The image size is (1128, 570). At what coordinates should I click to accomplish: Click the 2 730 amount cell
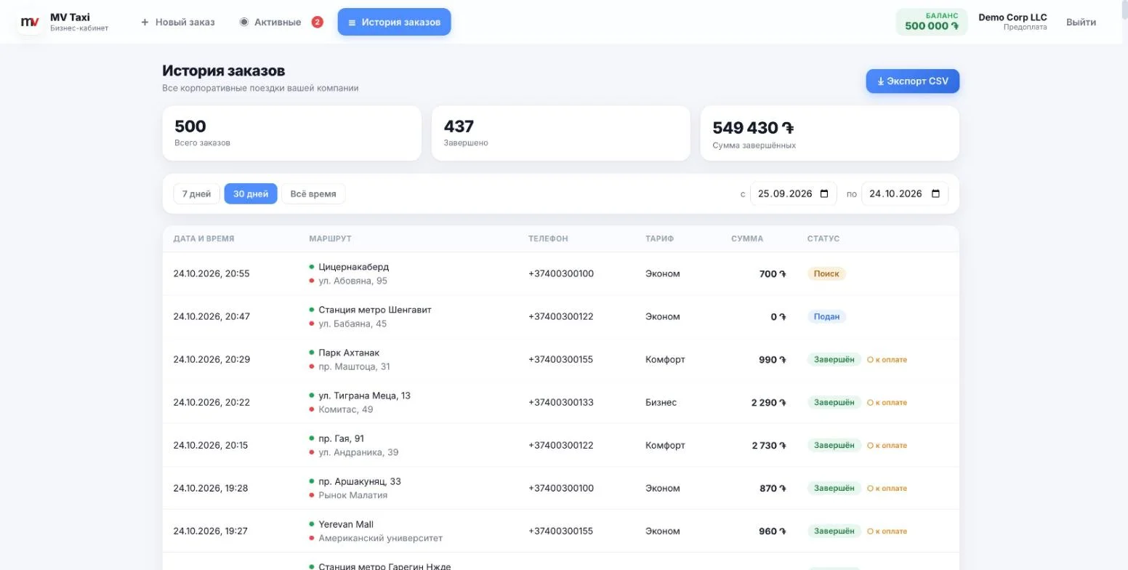point(769,446)
